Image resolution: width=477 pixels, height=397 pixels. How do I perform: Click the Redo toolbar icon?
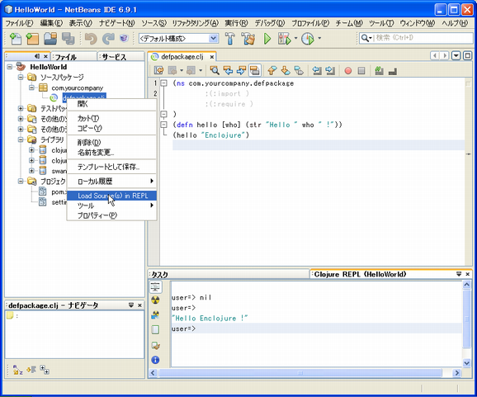coord(107,39)
